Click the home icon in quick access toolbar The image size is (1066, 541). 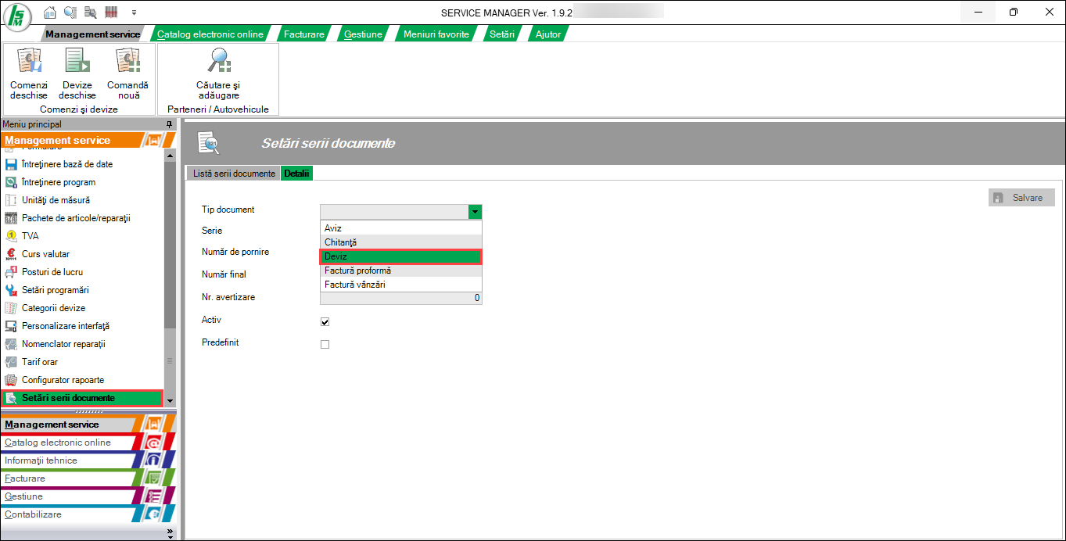pos(50,13)
